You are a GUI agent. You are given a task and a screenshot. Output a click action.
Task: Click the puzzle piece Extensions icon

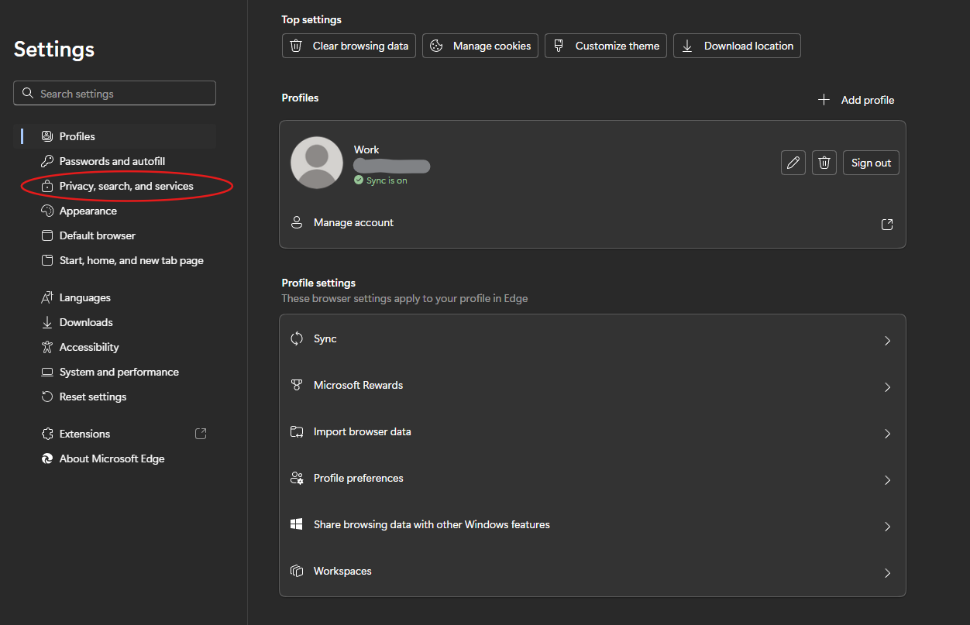pyautogui.click(x=46, y=434)
